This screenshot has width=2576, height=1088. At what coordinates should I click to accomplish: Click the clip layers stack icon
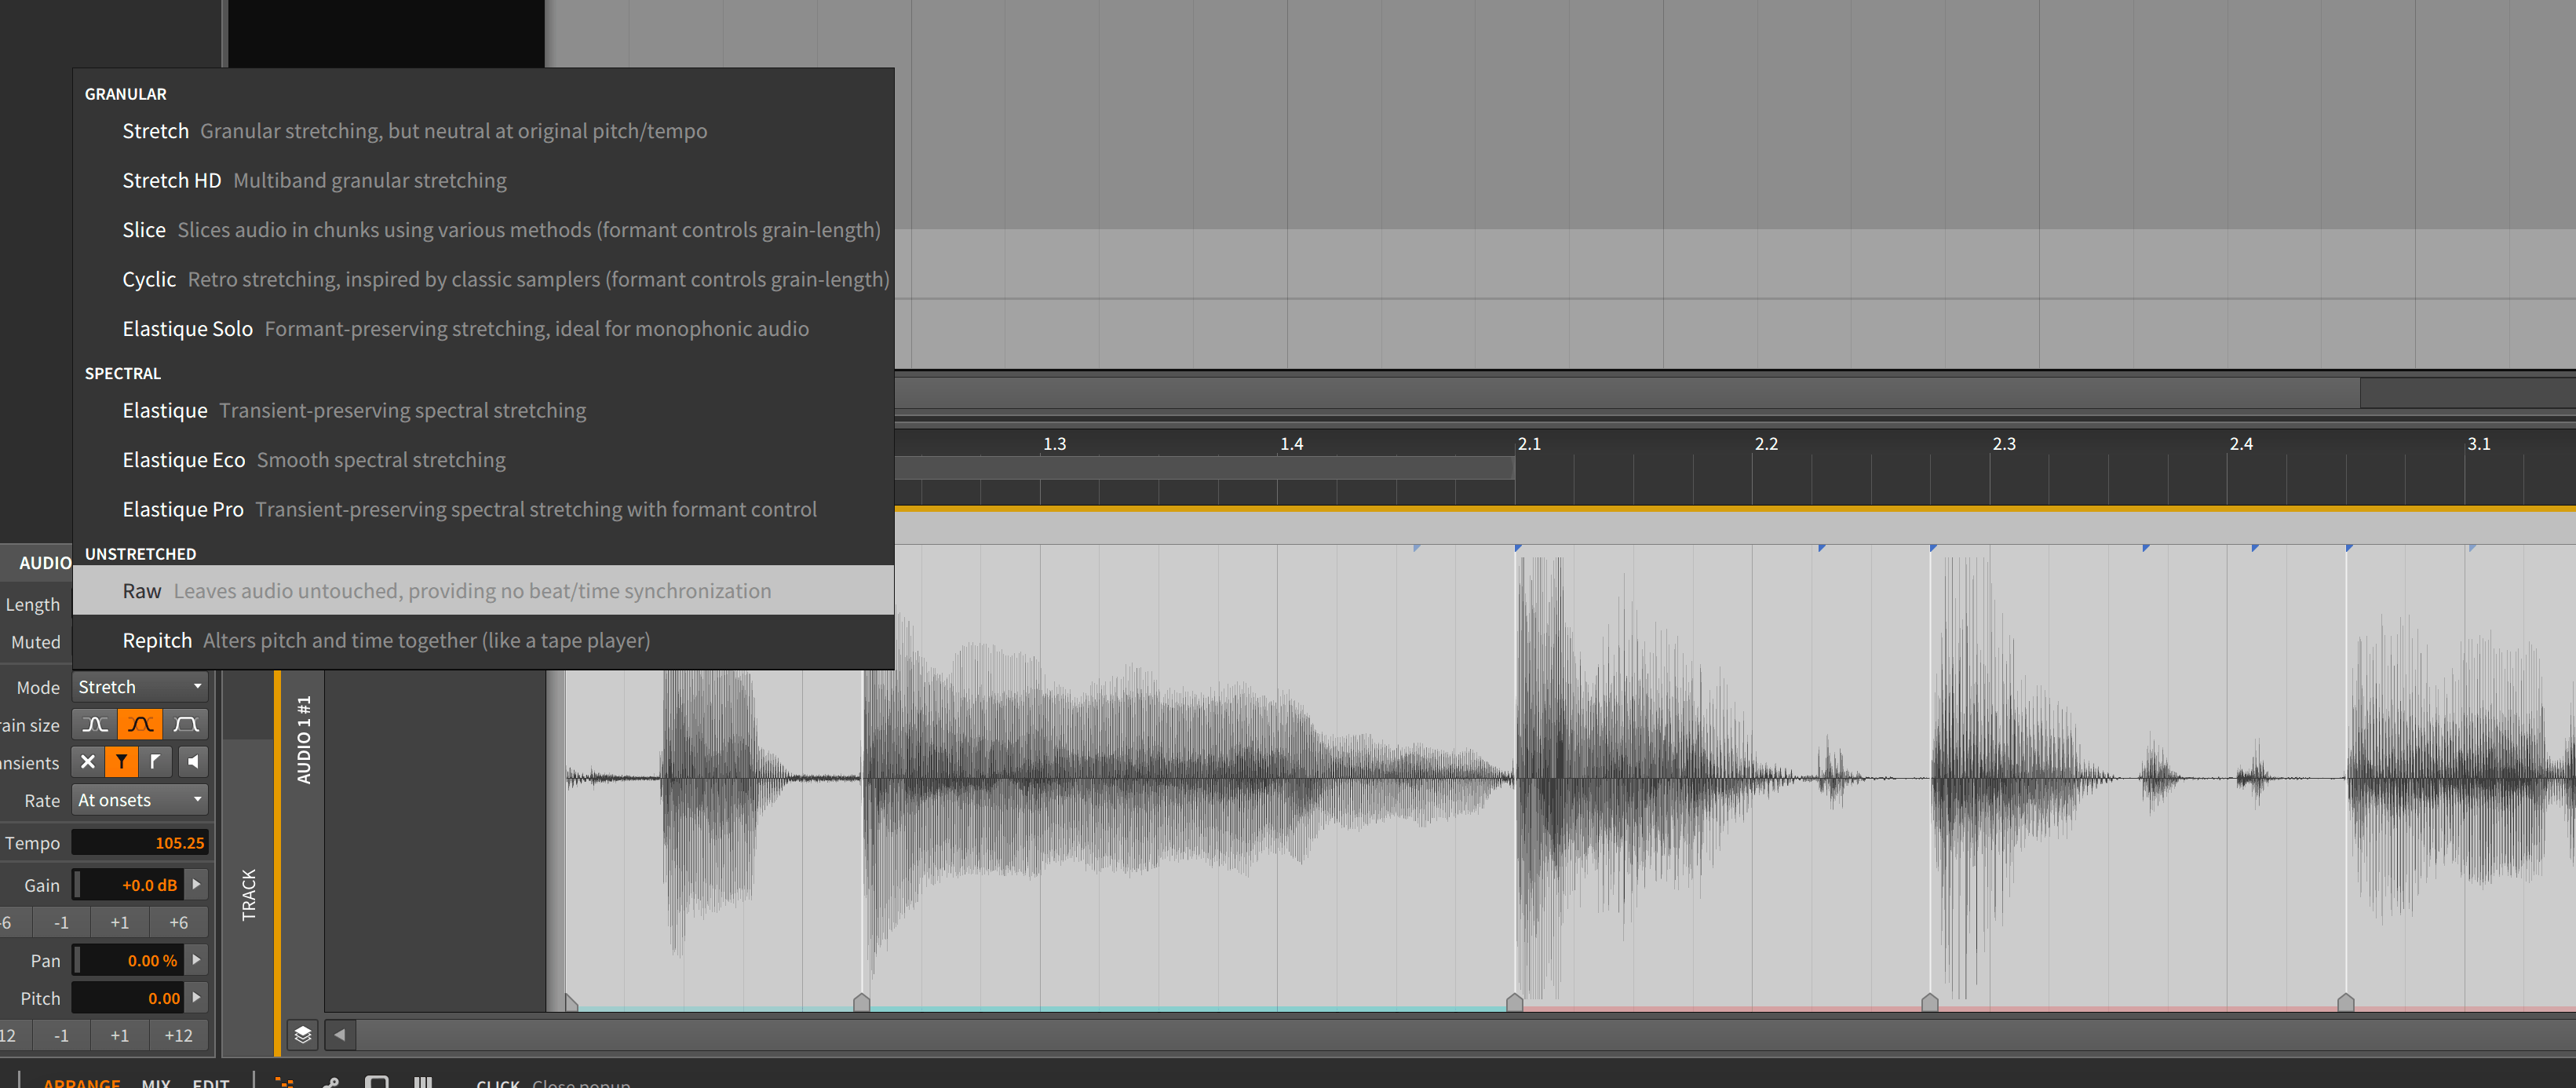pyautogui.click(x=303, y=1036)
